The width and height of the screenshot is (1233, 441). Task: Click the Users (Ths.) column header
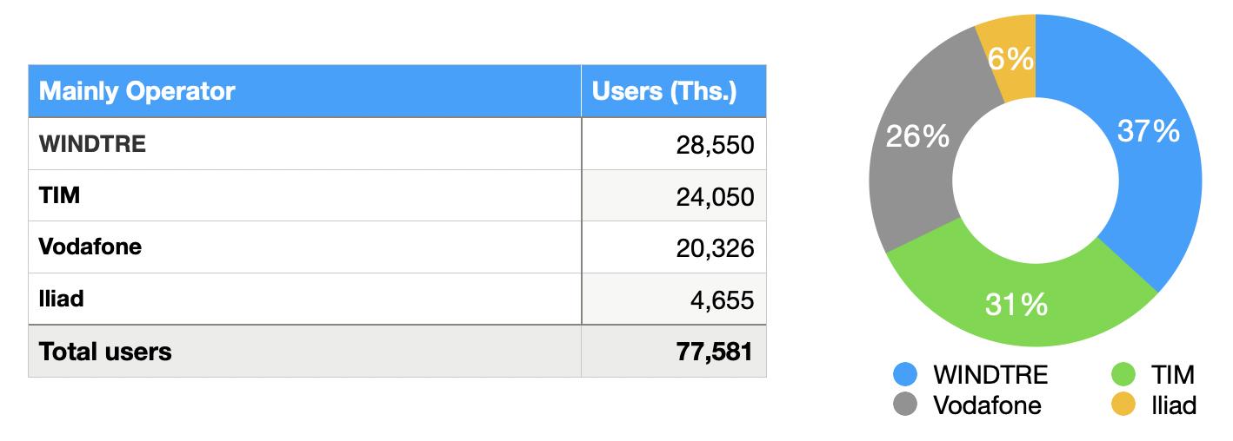673,91
